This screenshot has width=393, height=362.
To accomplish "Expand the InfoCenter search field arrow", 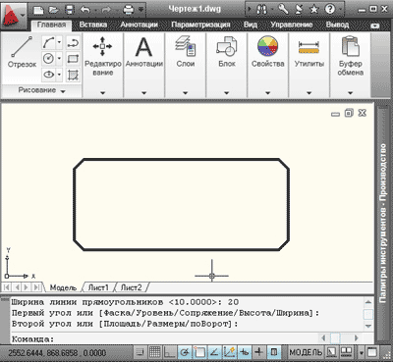I will [250, 10].
